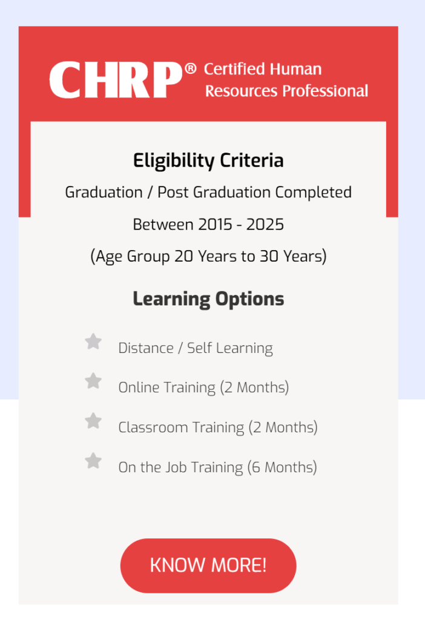Expand the Eligibility Criteria section
Viewport: 425px width, 620px height.
[208, 160]
